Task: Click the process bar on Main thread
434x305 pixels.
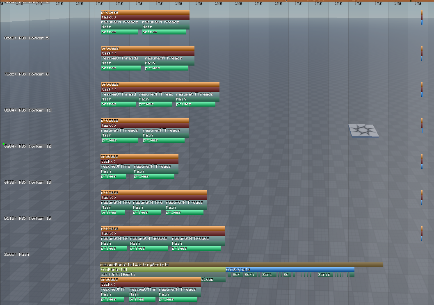Action: 151,280
